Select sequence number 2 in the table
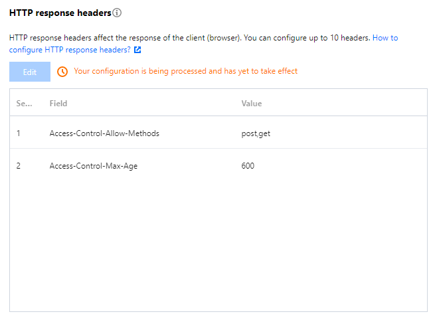The image size is (433, 316). point(19,166)
